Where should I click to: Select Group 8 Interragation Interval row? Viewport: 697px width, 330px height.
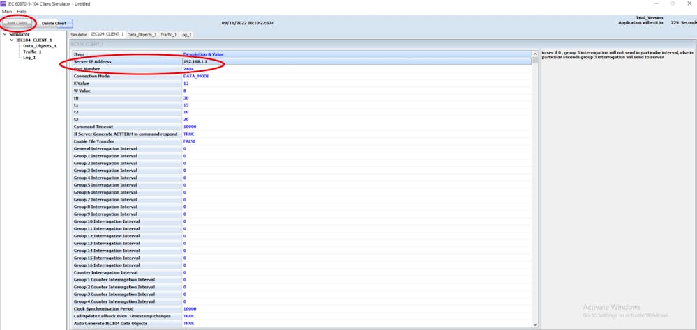[301, 207]
